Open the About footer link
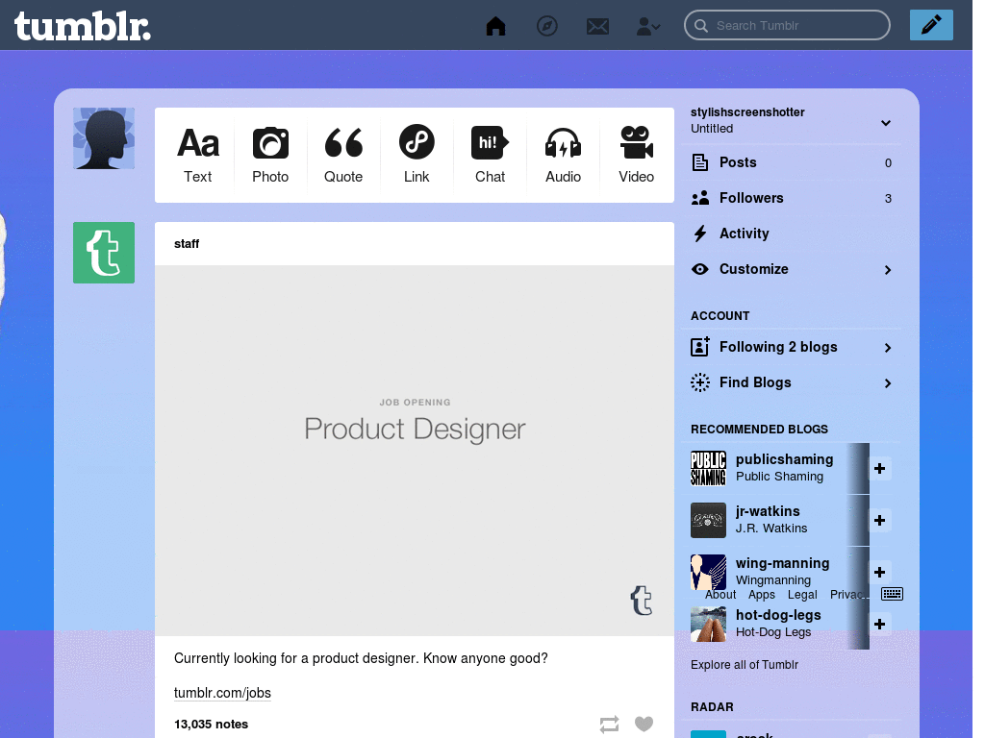Viewport: 985px width, 738px height. pos(720,594)
